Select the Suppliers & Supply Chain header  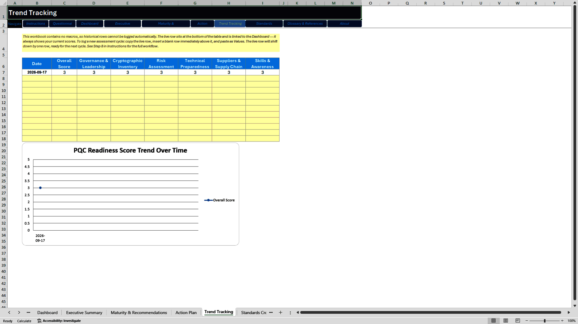point(228,64)
